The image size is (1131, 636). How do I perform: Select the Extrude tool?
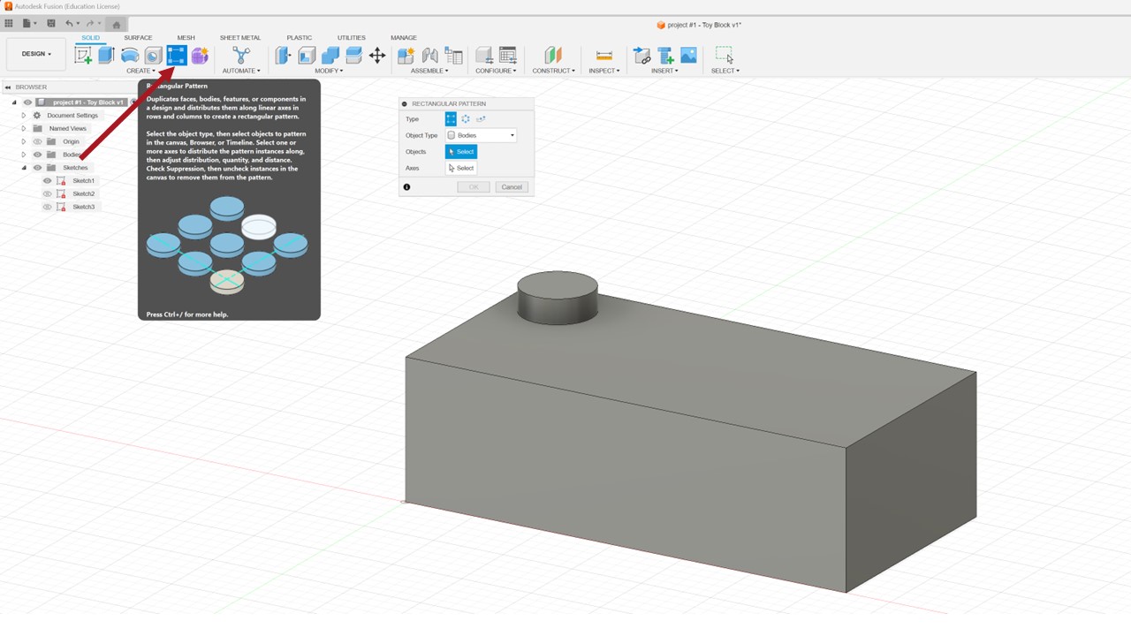pos(107,56)
